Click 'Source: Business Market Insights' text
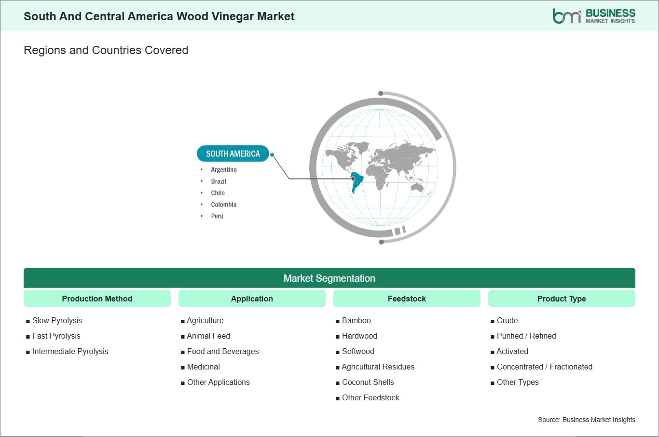 [587, 420]
